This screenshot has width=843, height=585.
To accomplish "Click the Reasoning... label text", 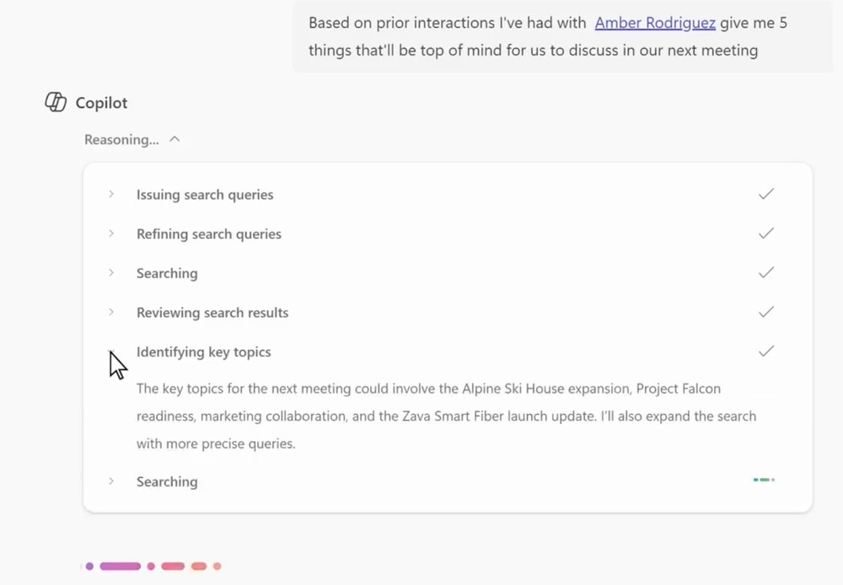I will pos(121,140).
